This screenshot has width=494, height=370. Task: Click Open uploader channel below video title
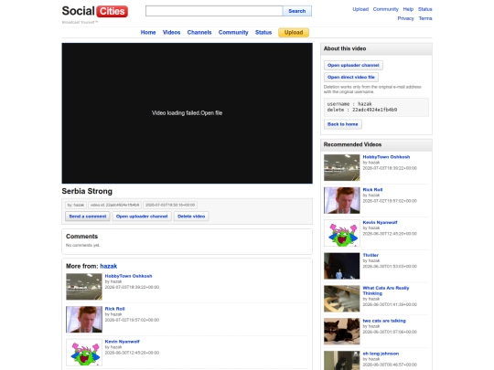point(142,217)
